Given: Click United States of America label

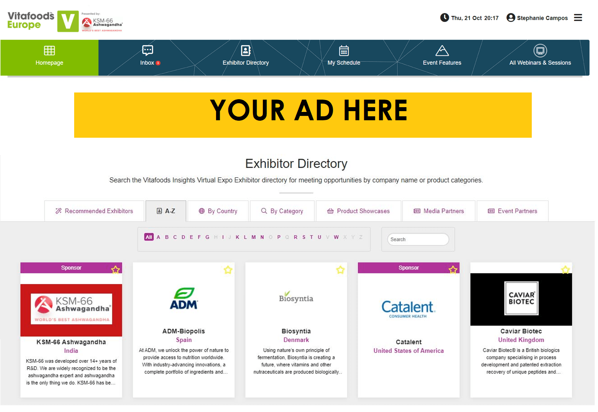Looking at the screenshot, I should tap(408, 351).
